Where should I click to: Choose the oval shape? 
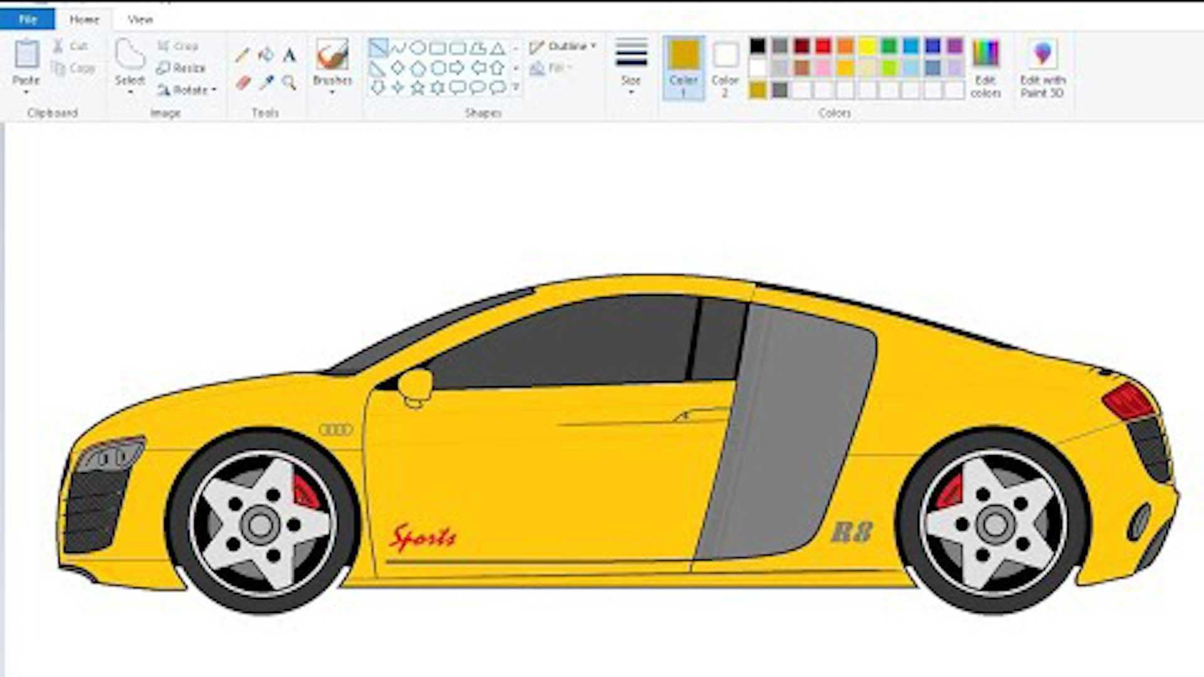[418, 48]
